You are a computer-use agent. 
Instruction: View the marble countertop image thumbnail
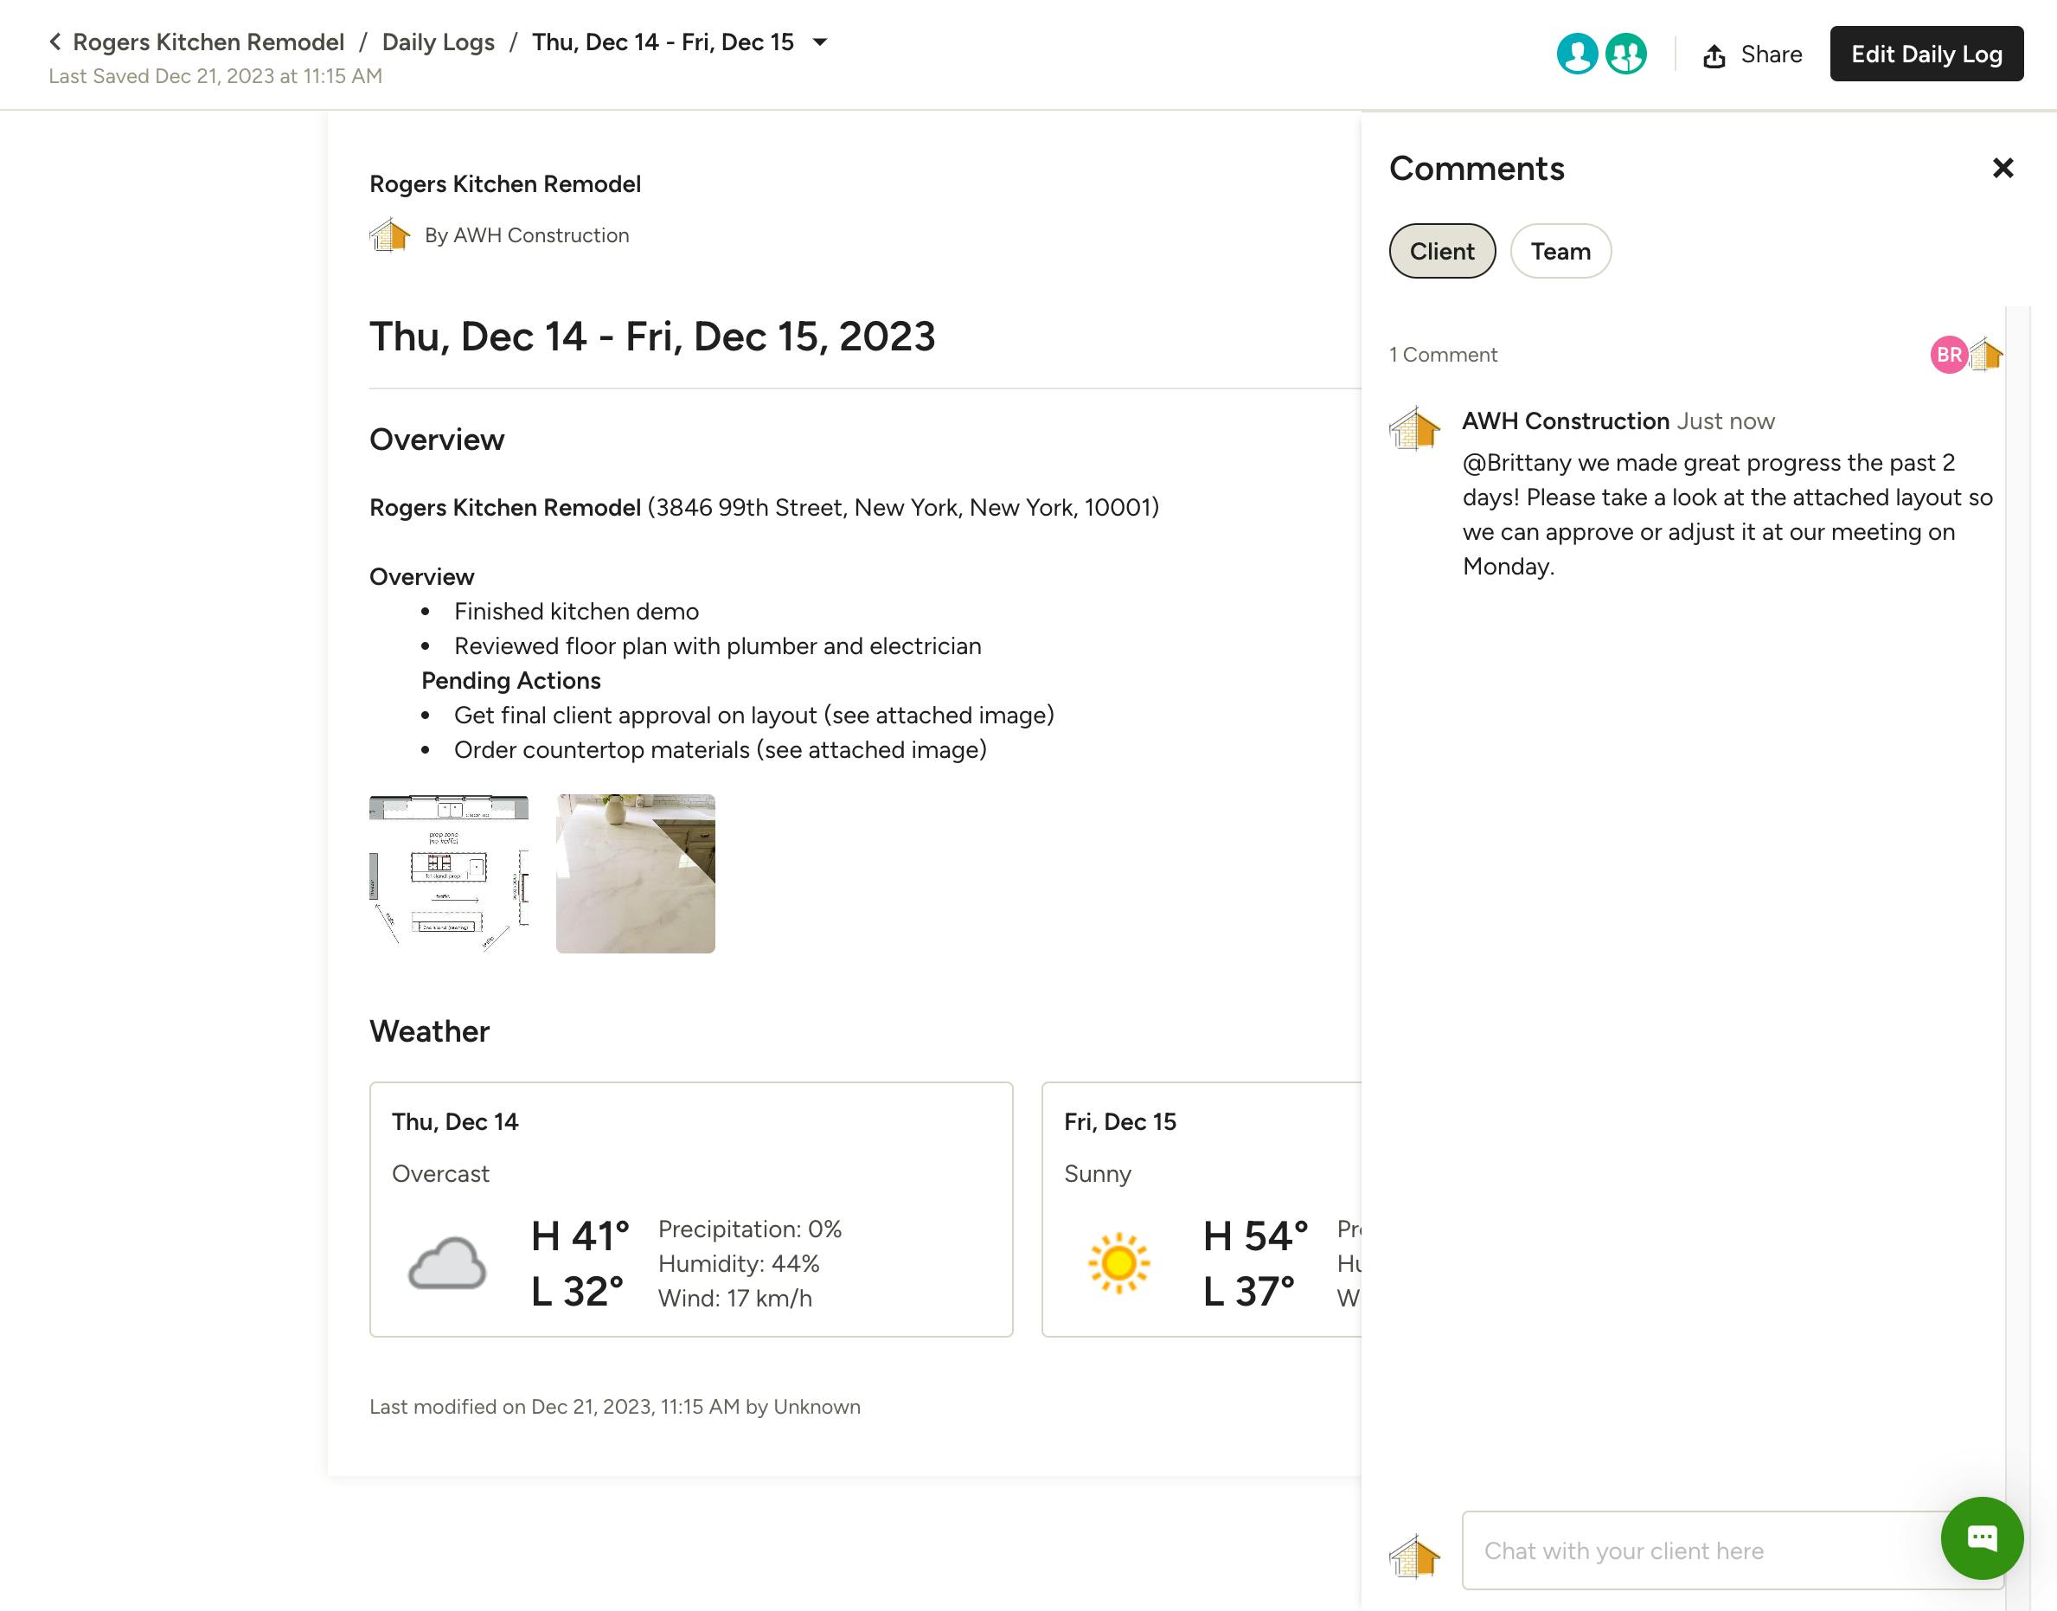[x=635, y=872]
